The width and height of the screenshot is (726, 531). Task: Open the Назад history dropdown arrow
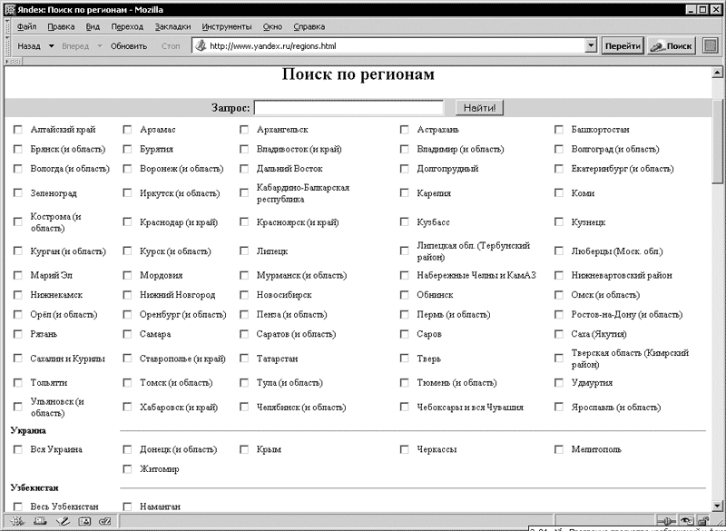52,45
